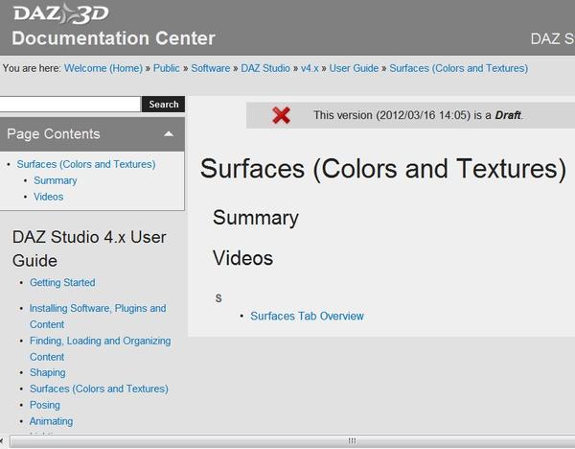
Task: Jump to Summary in Page Contents
Action: coord(55,180)
